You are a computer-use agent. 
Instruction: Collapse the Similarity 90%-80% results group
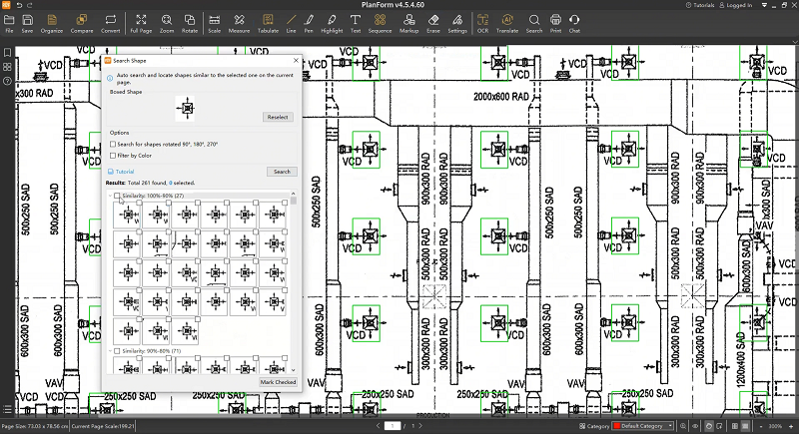point(110,351)
